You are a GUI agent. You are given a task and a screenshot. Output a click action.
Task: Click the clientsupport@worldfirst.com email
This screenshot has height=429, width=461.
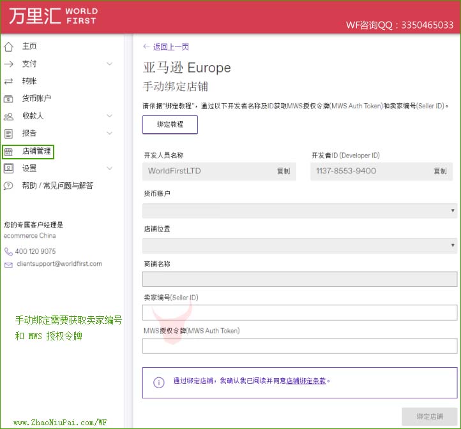pos(59,264)
